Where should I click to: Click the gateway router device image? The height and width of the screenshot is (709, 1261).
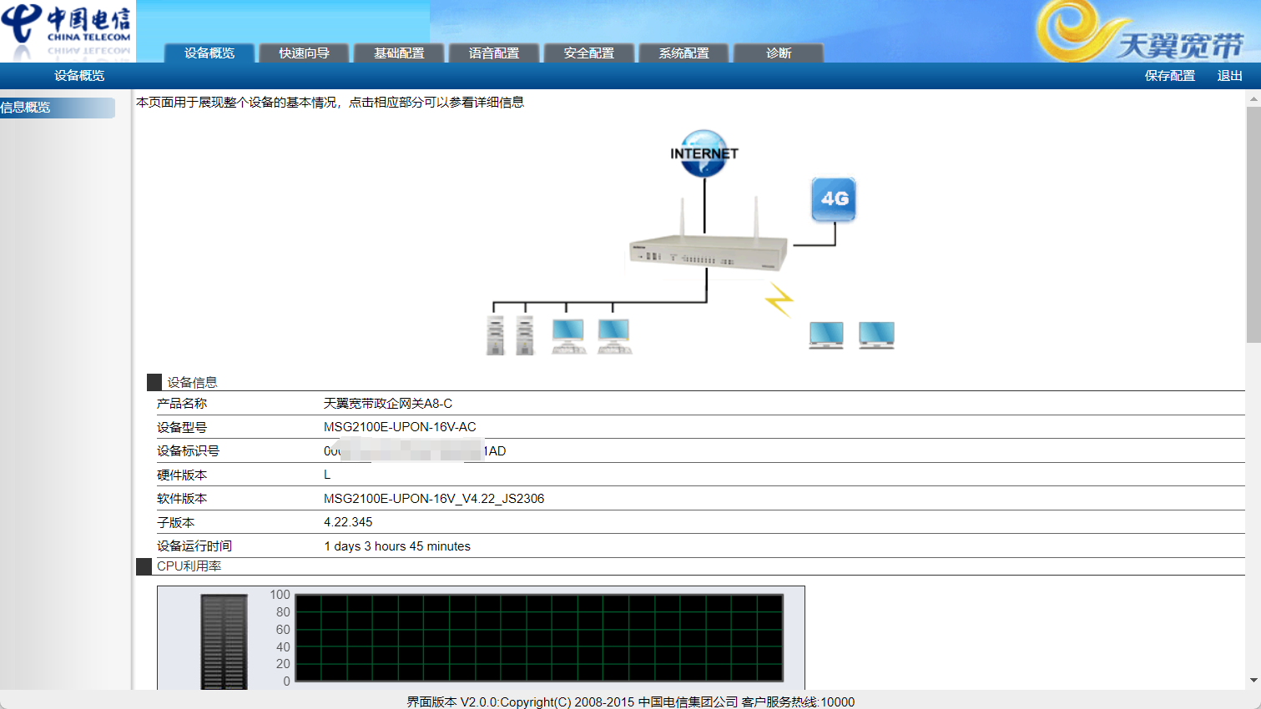[707, 252]
